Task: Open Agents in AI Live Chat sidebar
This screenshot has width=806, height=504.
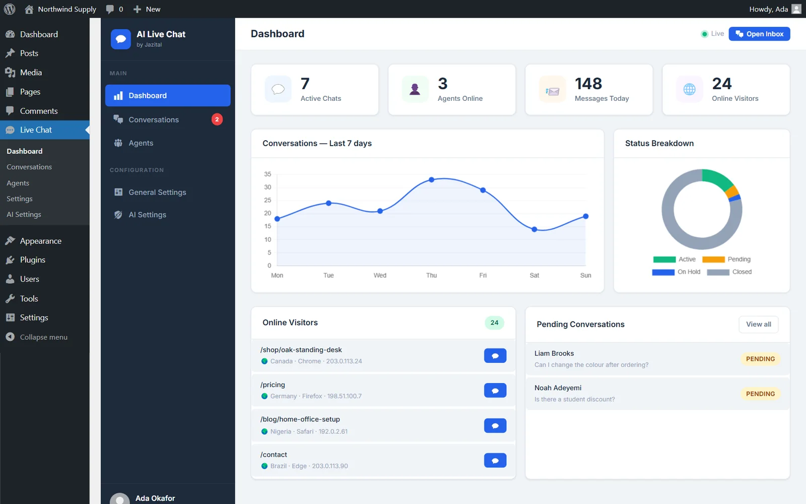Action: (x=168, y=143)
